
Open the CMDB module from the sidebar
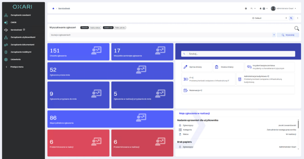click(14, 22)
